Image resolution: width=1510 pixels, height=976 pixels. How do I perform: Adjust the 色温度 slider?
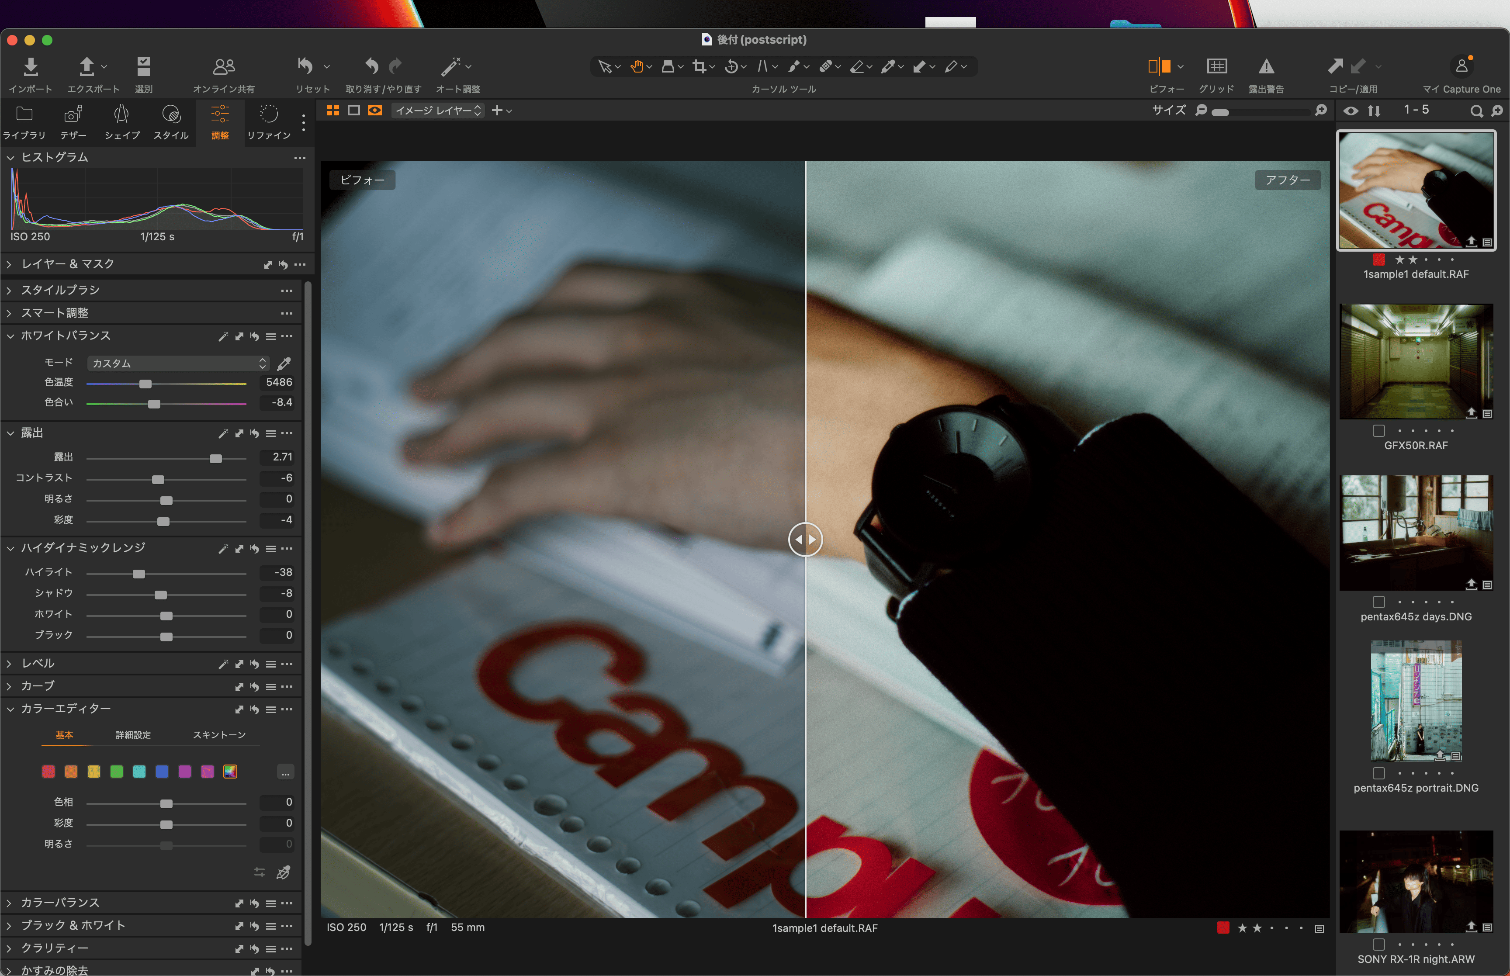pos(145,384)
